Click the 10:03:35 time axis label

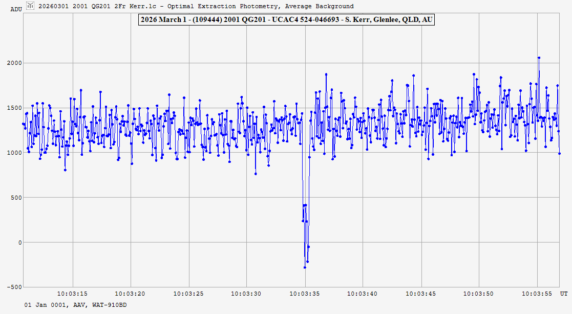coord(305,294)
